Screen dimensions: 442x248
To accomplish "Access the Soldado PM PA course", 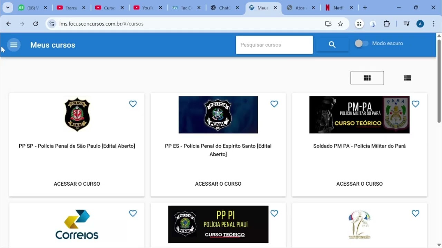I will [x=359, y=184].
